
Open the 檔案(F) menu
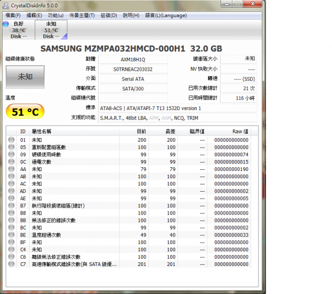pos(13,16)
